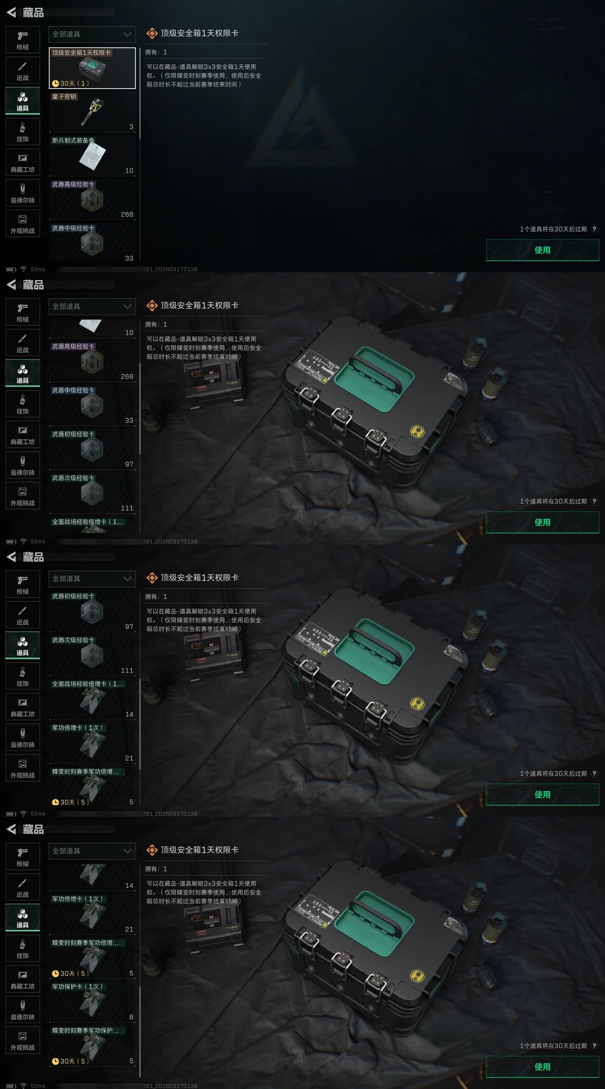Select the 蝶变时刻赛季军功保护 card item
605x1089 pixels.
coord(92,1046)
